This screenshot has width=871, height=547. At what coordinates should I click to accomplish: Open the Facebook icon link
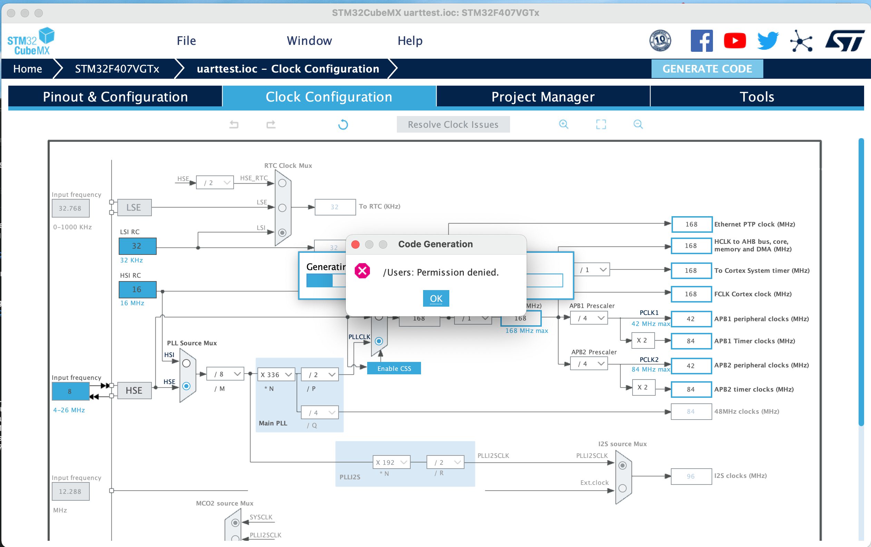pyautogui.click(x=702, y=40)
